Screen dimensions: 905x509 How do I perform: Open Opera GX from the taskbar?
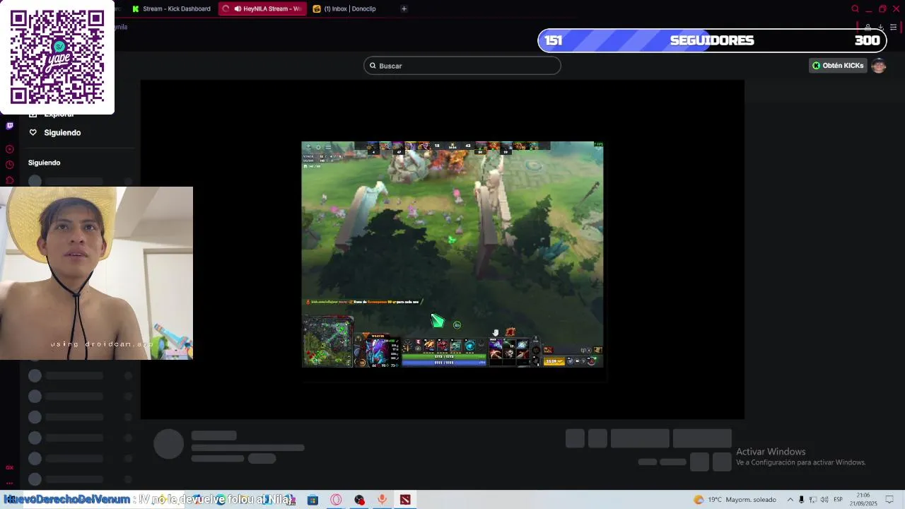pyautogui.click(x=336, y=500)
